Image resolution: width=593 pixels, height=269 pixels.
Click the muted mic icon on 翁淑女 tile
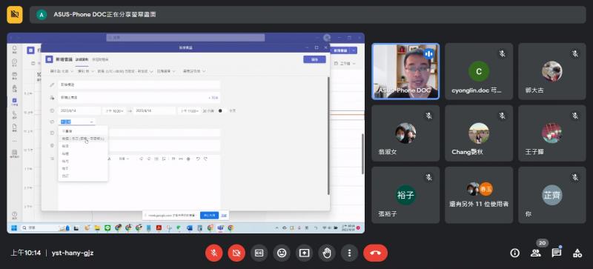click(x=429, y=116)
